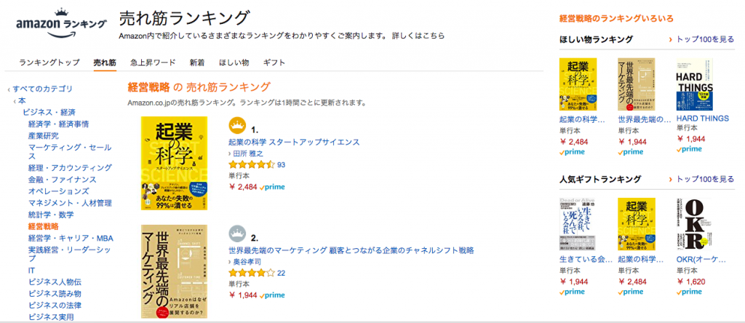Click the Amazon ranking logo
This screenshot has width=745, height=323.
coord(61,25)
